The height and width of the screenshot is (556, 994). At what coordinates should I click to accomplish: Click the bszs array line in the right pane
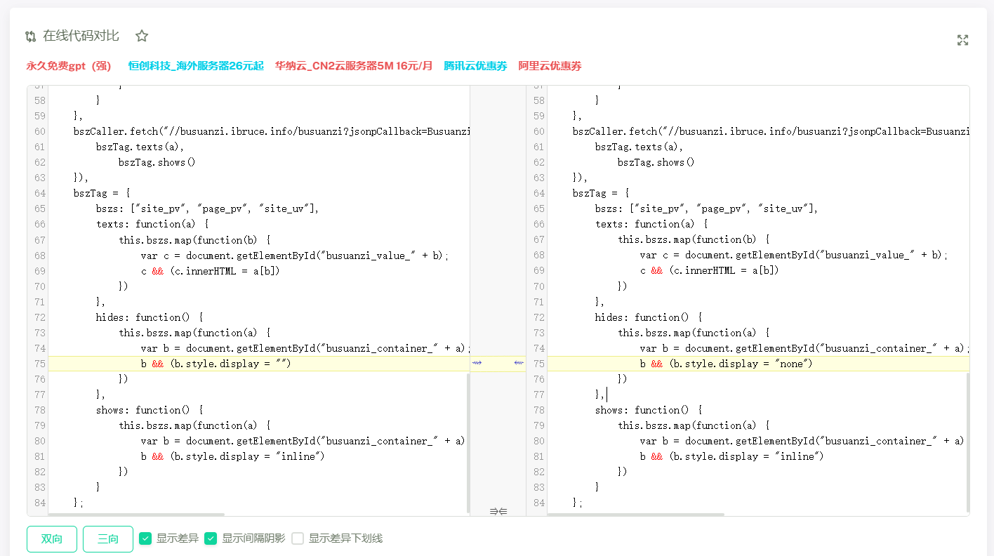(706, 208)
